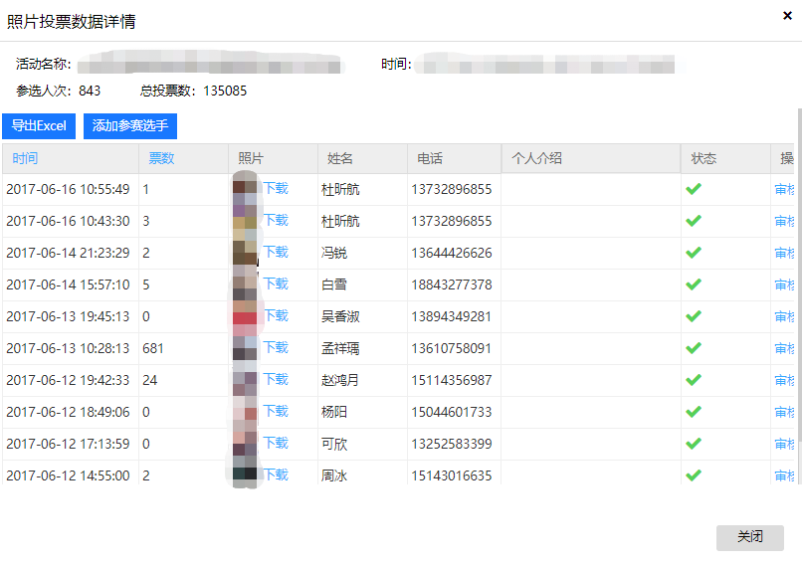Screen dimensions: 802x568
Task: Download 杨阳's photo
Action: (276, 411)
